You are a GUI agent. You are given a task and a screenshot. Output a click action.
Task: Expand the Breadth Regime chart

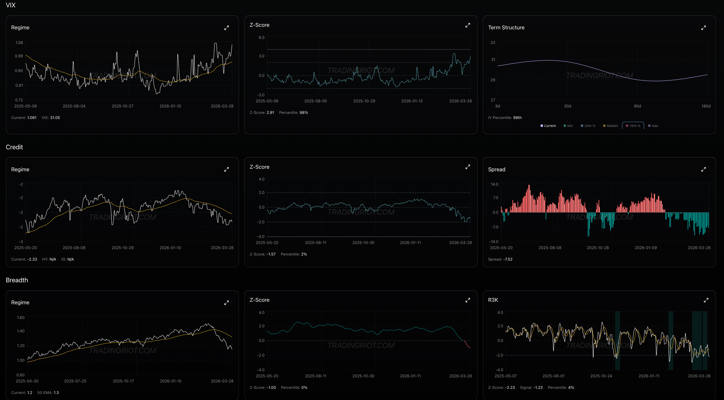pos(227,303)
